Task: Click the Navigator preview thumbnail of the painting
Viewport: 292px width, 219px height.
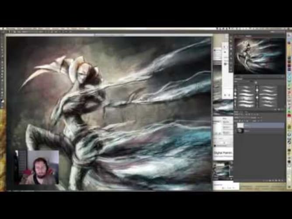Action: tap(259, 56)
